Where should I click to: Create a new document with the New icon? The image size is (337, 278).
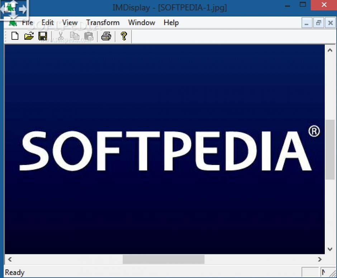click(15, 36)
